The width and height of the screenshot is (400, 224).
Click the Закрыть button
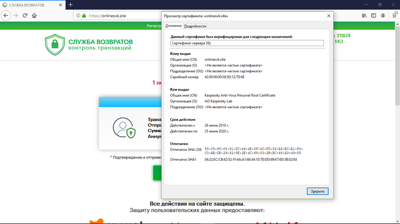[x=318, y=191]
